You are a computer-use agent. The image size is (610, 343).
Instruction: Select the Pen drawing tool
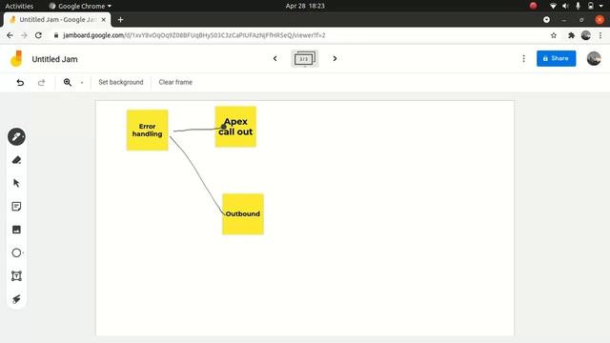16,137
